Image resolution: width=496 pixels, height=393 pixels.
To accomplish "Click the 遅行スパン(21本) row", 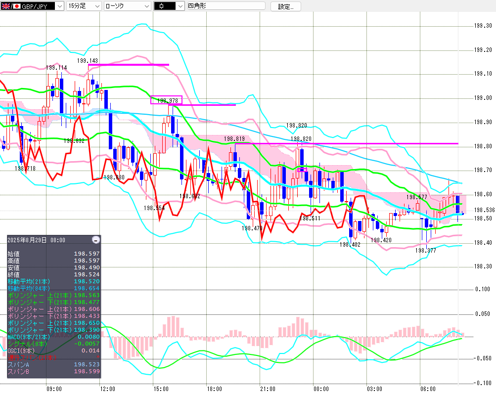I will click(53, 357).
